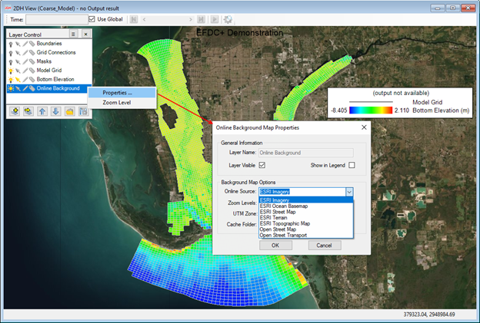Click selection arrow icon for Boundaries layer

coord(18,44)
